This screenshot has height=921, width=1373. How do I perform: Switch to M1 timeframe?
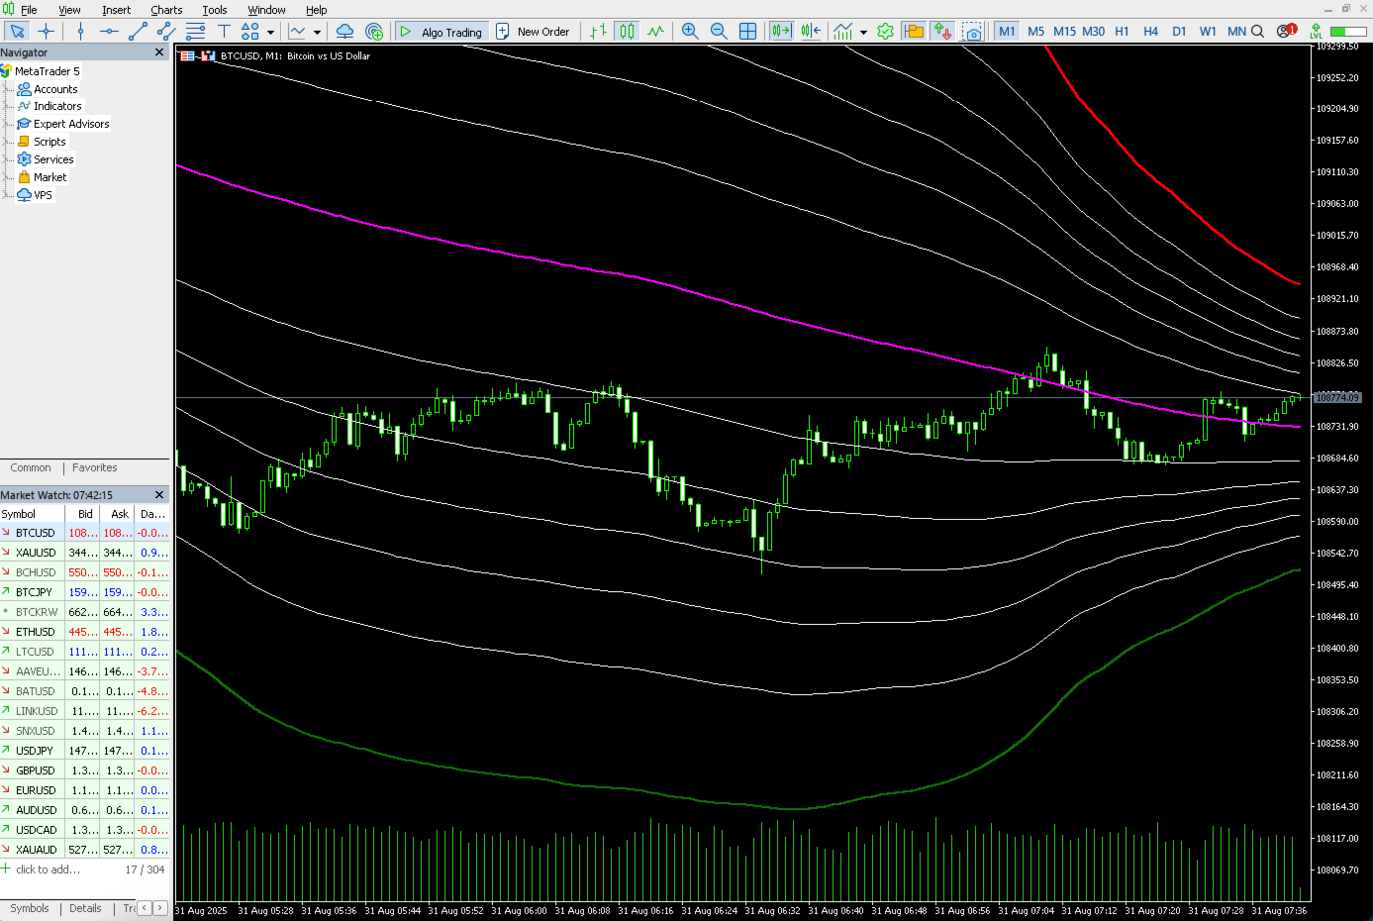tap(1007, 32)
